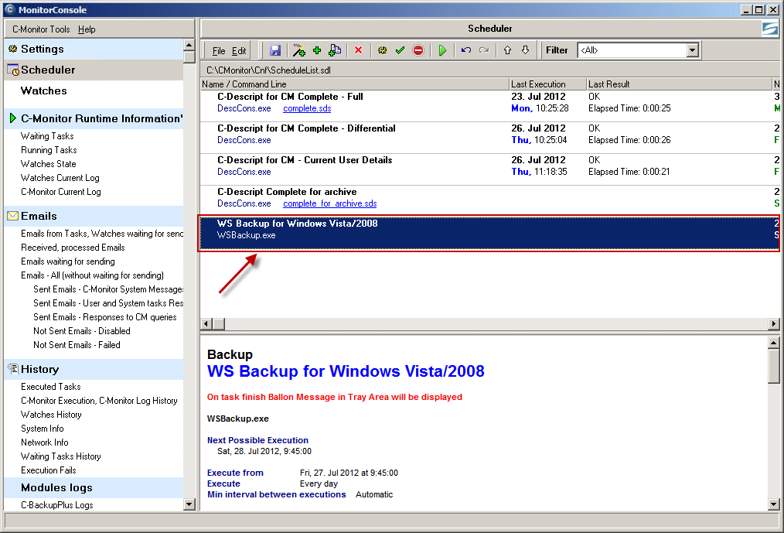Screen dimensions: 784x533
Task: Open the Edit menu in Scheduler toolbar
Action: 239,50
